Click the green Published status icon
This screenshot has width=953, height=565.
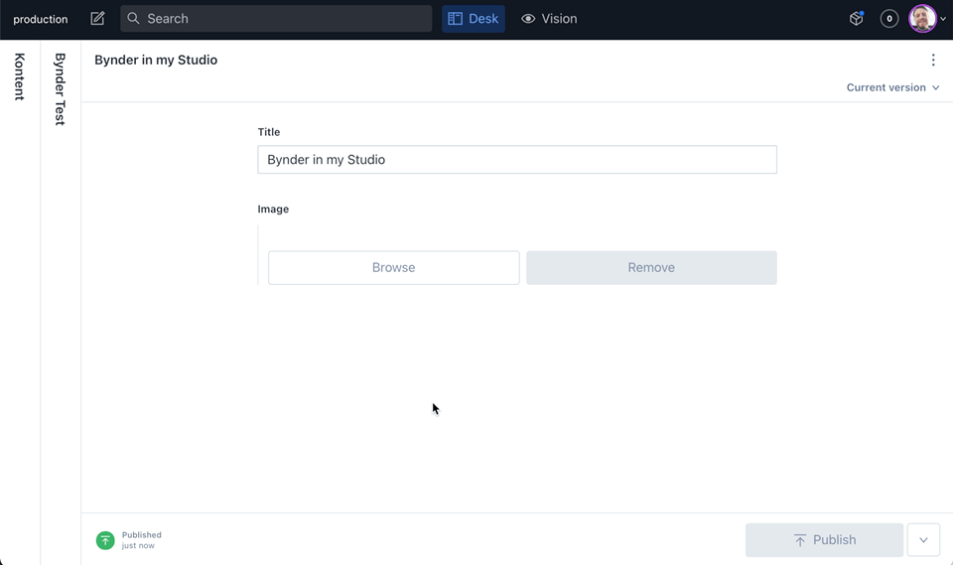pyautogui.click(x=105, y=540)
